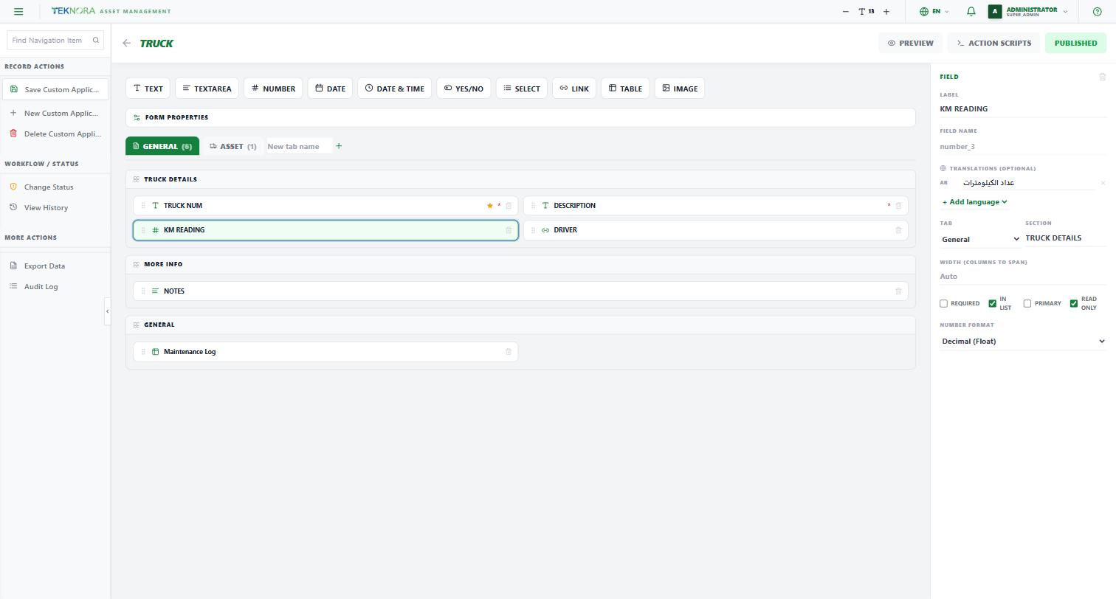Add a LINK field
This screenshot has width=1116, height=599.
[x=574, y=89]
